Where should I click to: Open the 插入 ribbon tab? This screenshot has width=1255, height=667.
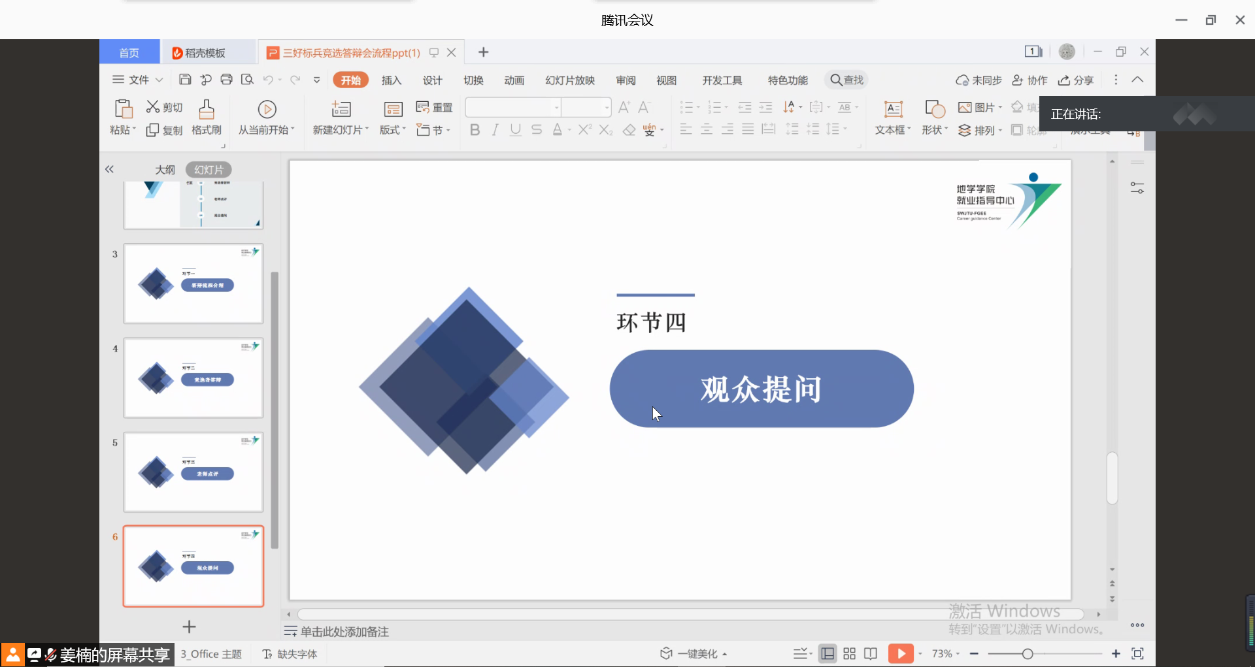pos(391,80)
